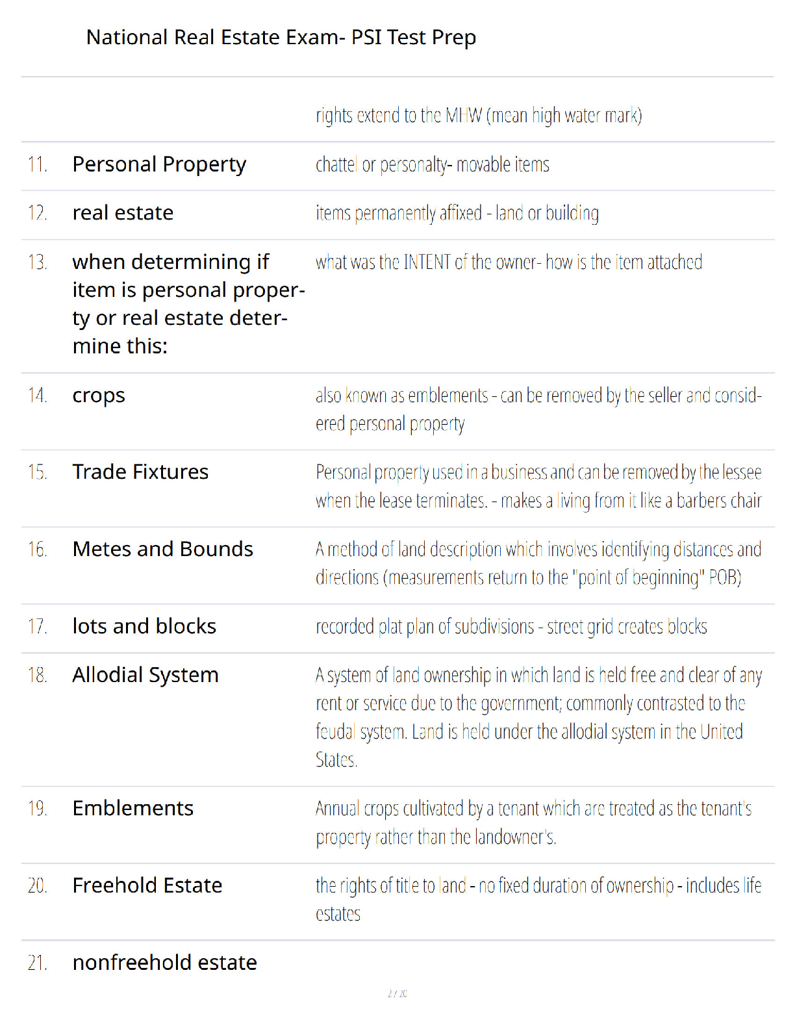This screenshot has height=1029, width=795.
Task: Select the annual crops cultivated by tenant definition
Action: point(533,822)
